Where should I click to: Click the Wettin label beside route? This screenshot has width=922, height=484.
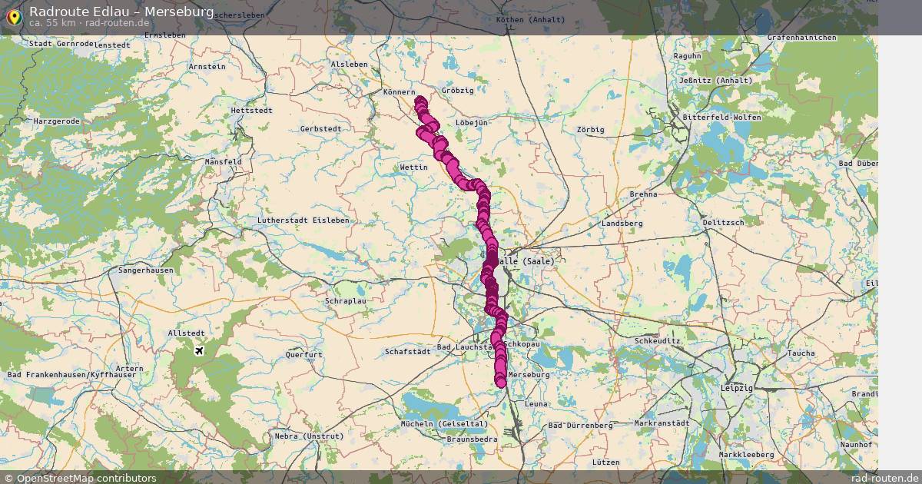pyautogui.click(x=415, y=167)
